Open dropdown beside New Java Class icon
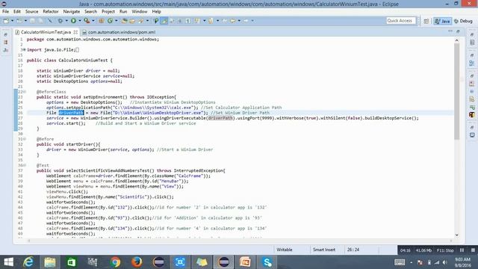Image resolution: width=478 pixels, height=269 pixels. click(117, 21)
